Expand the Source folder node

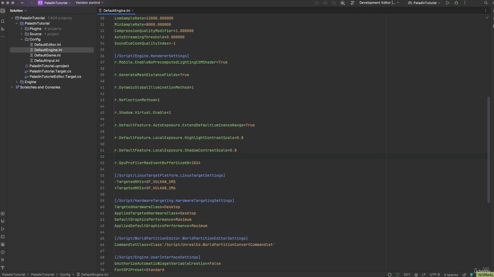(22, 34)
